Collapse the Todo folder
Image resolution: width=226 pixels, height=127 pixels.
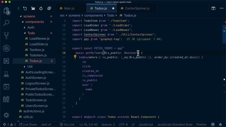pos(31,33)
